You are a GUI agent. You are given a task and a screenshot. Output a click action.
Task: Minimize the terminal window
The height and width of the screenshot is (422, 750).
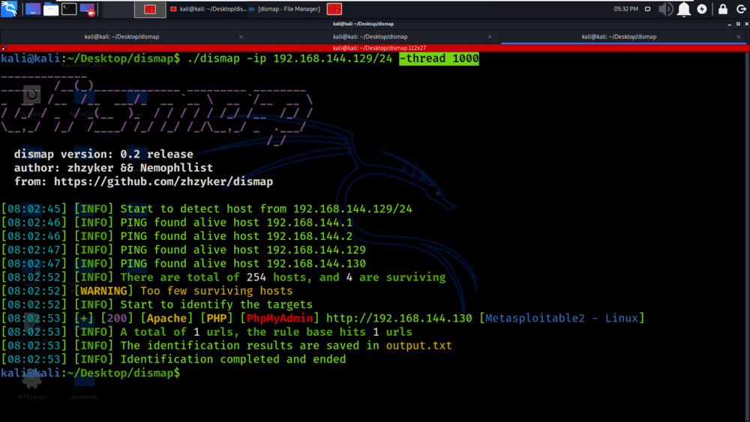[x=730, y=24]
